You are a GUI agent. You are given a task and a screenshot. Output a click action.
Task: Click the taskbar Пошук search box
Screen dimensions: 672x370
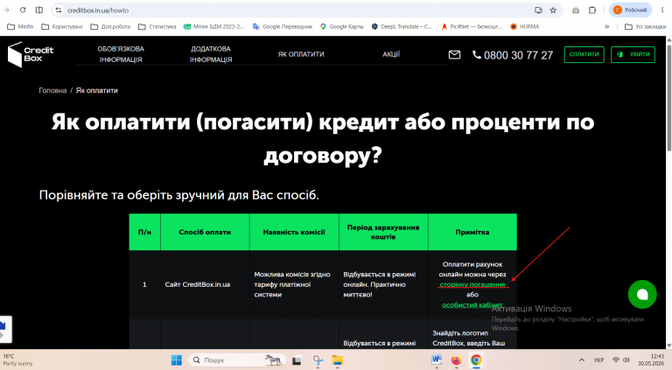pyautogui.click(x=238, y=360)
